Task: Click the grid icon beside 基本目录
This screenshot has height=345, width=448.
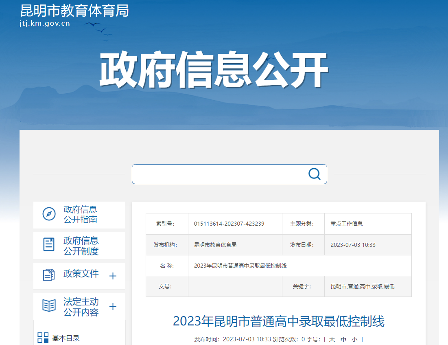Action: (43, 338)
